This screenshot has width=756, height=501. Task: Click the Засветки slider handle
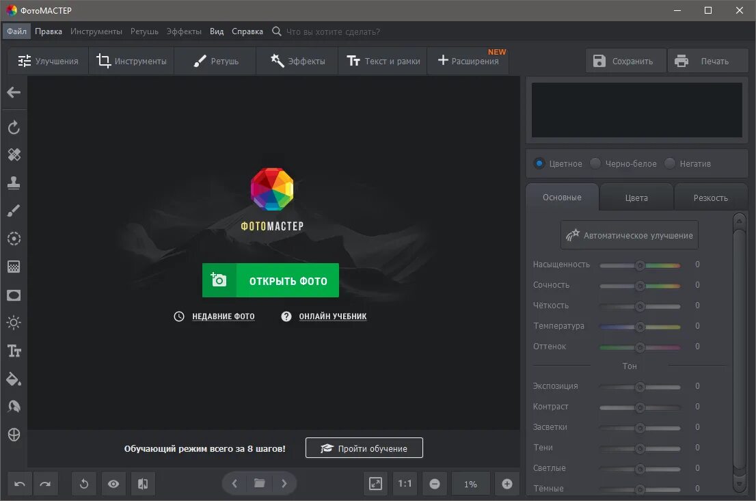coord(640,428)
